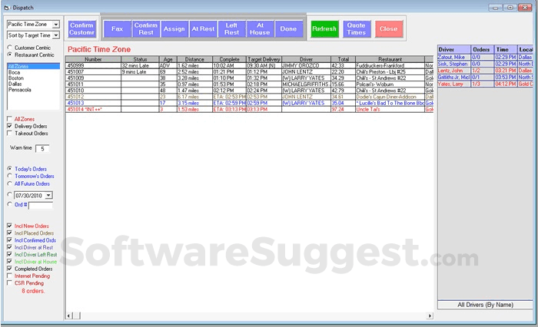The image size is (538, 327).
Task: Click the Number column header
Action: [x=93, y=59]
